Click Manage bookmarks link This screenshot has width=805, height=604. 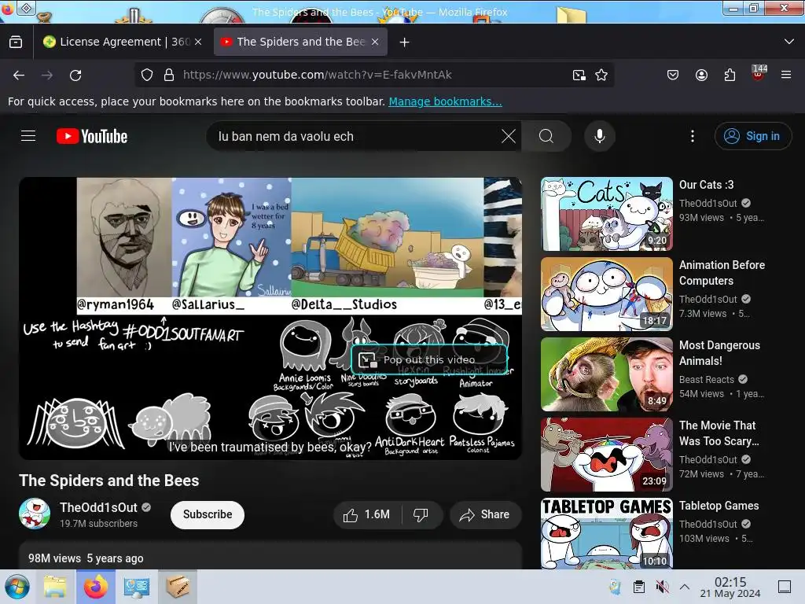tap(445, 101)
